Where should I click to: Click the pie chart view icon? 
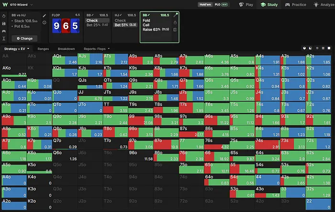pos(304,48)
